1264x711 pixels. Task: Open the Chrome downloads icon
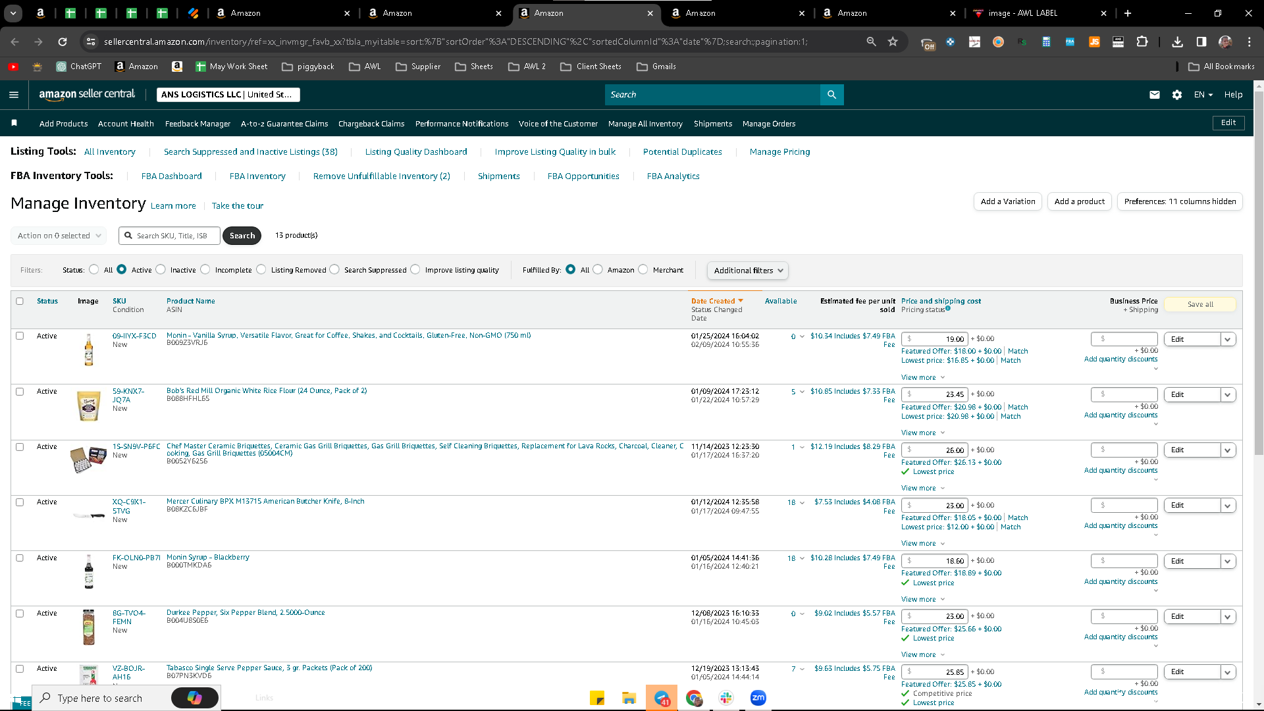(1178, 41)
